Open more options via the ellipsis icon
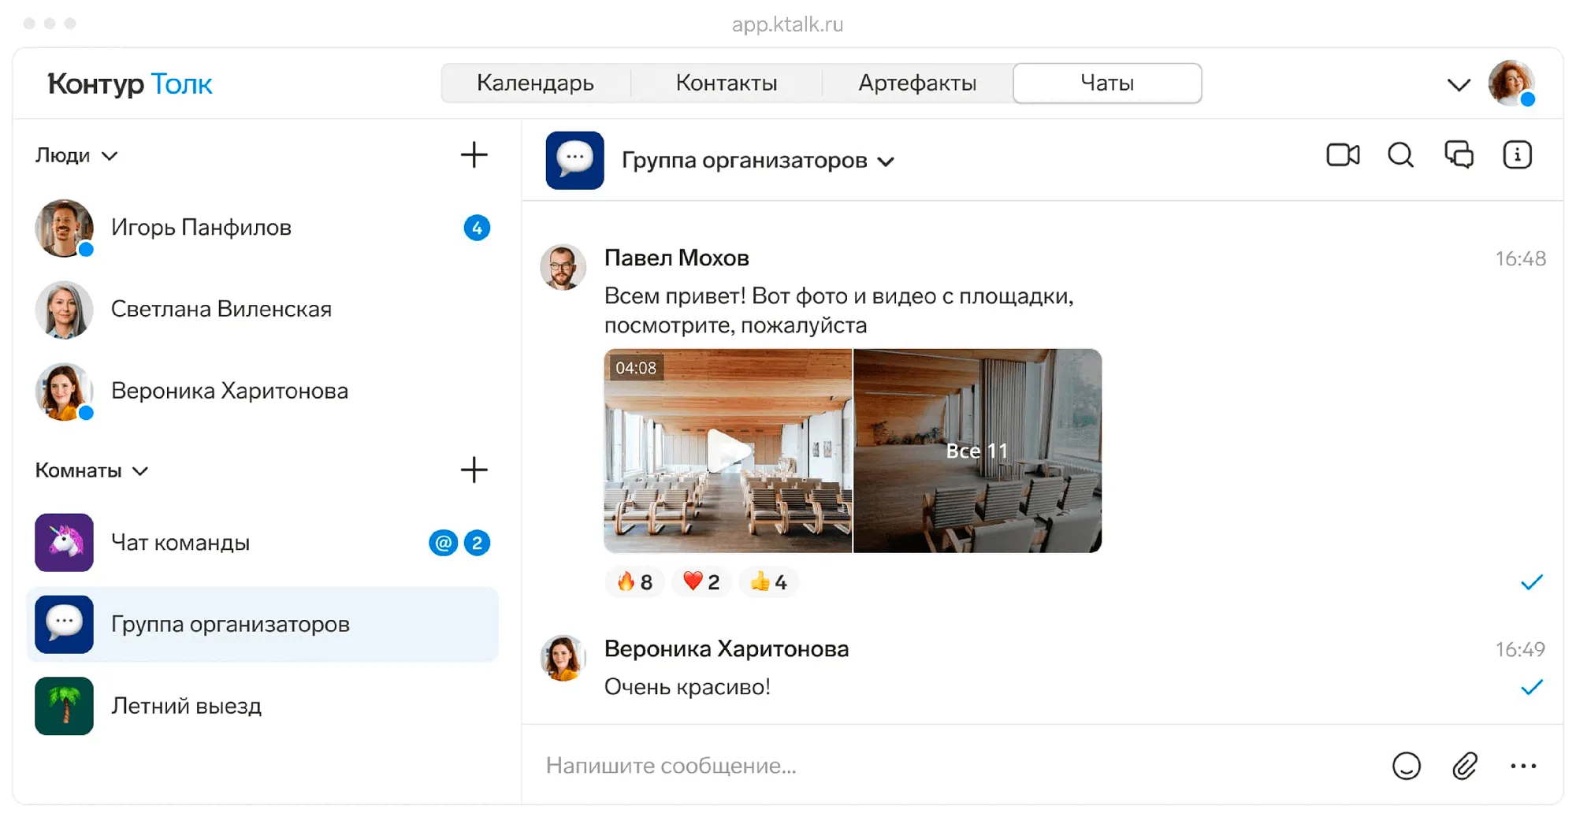This screenshot has height=817, width=1576. pyautogui.click(x=1524, y=765)
